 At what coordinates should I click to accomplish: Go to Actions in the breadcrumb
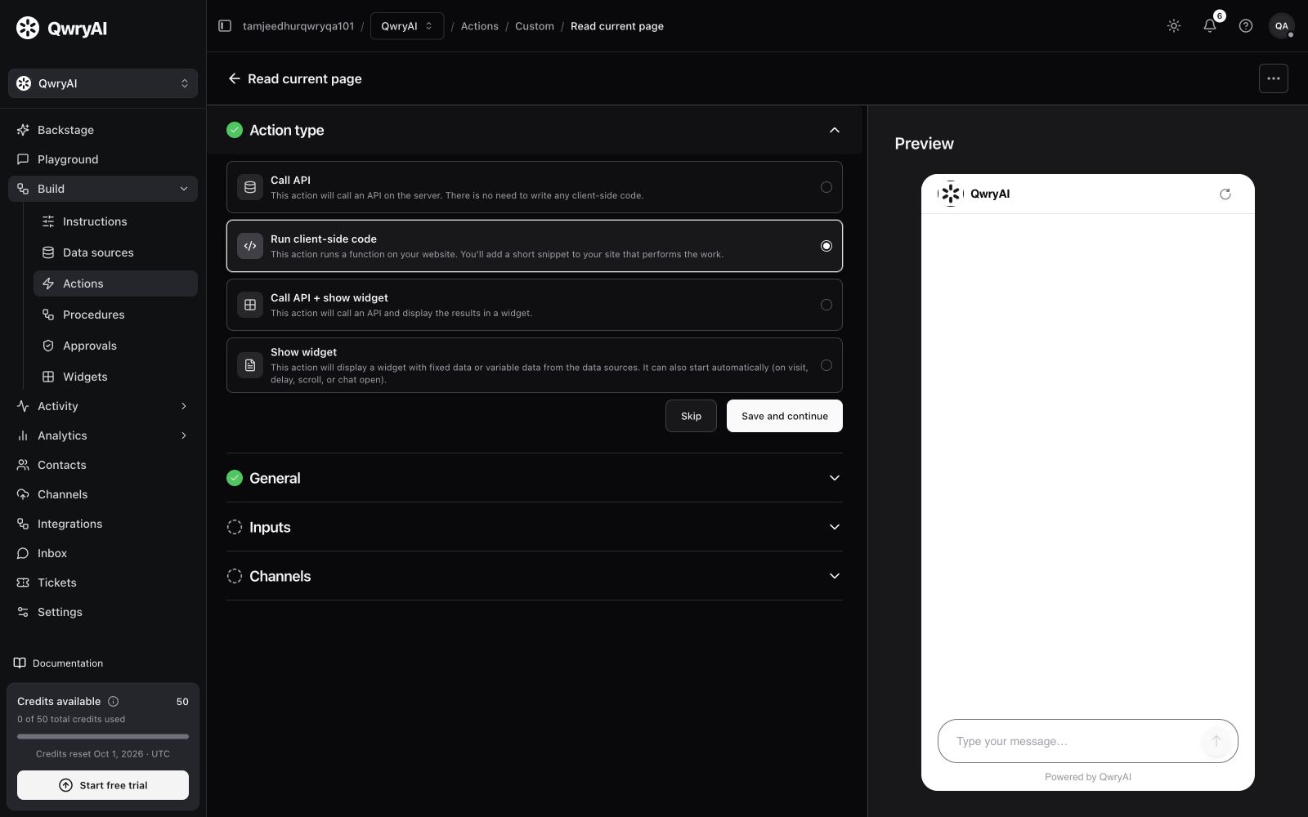479,26
